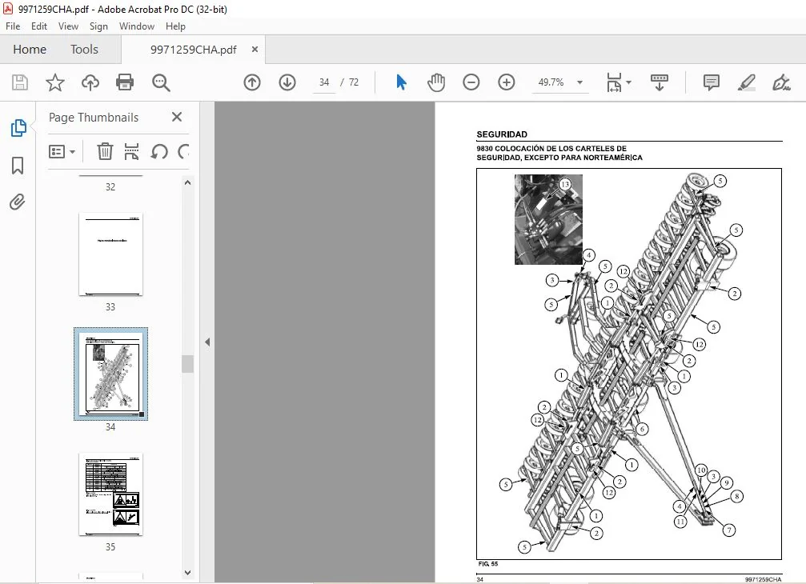Screen dimensions: 806x584
Task: Select the Hand pan tool
Action: [x=436, y=82]
